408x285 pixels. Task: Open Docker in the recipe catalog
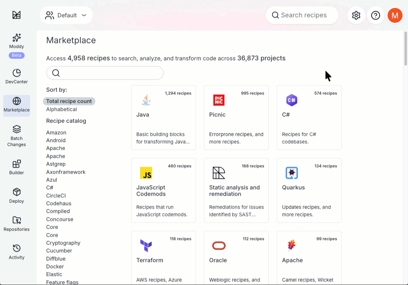coord(55,267)
